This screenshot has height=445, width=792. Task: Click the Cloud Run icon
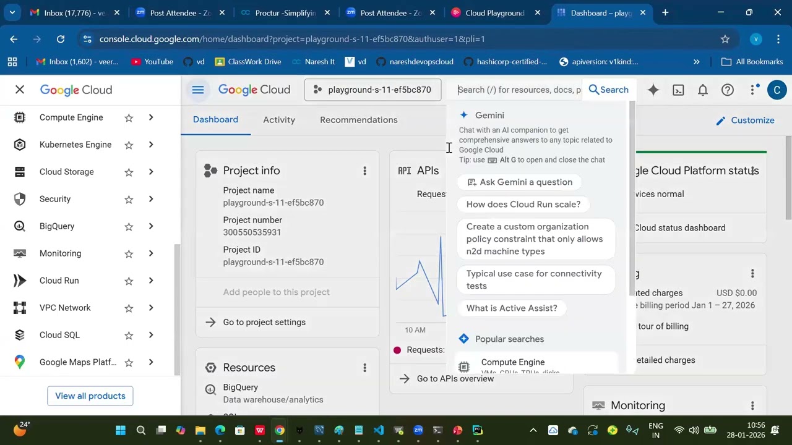[20, 281]
